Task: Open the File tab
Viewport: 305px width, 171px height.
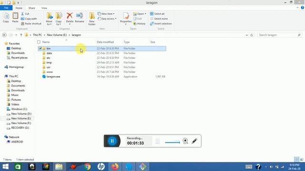Action: (x=6, y=8)
